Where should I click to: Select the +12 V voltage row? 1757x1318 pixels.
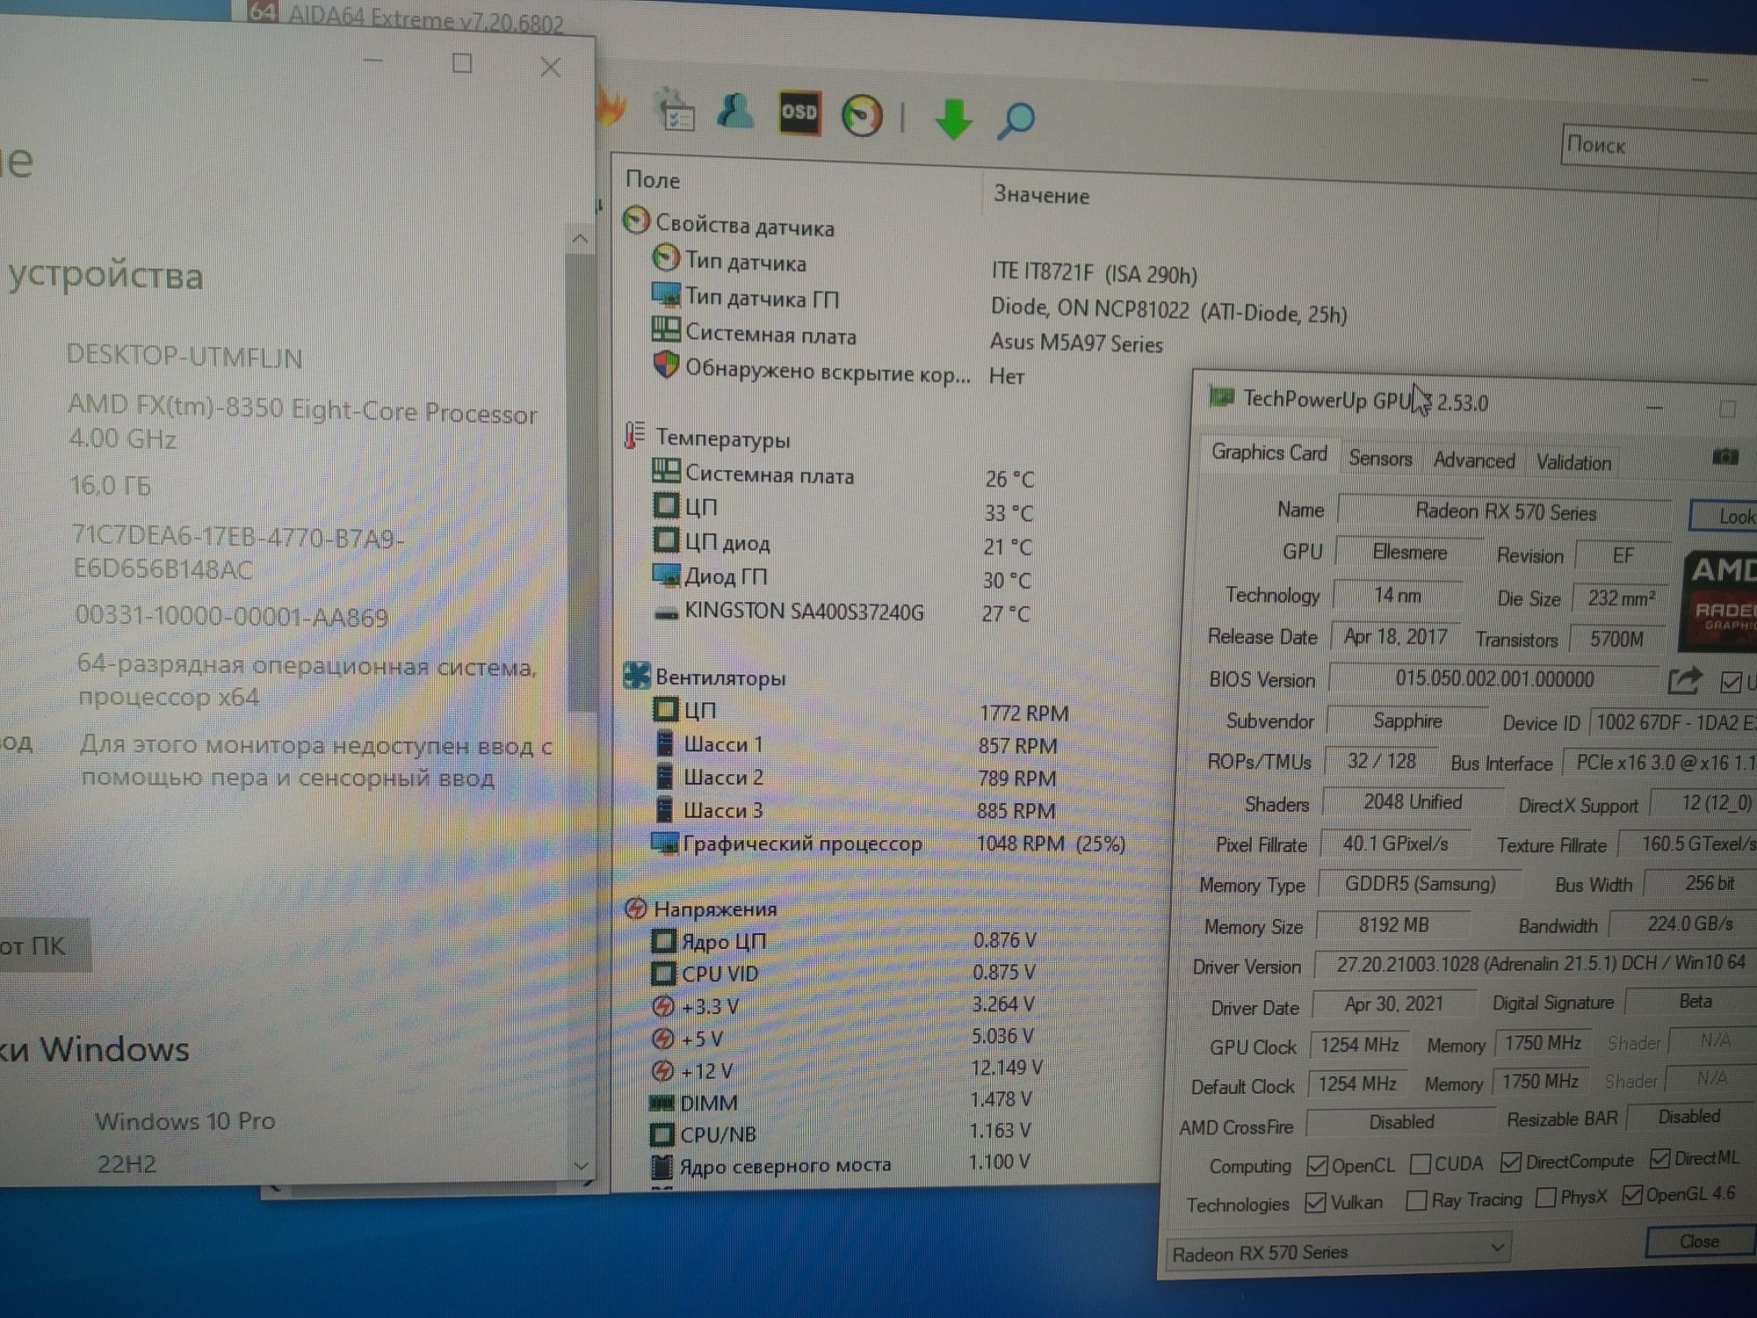tap(847, 1069)
